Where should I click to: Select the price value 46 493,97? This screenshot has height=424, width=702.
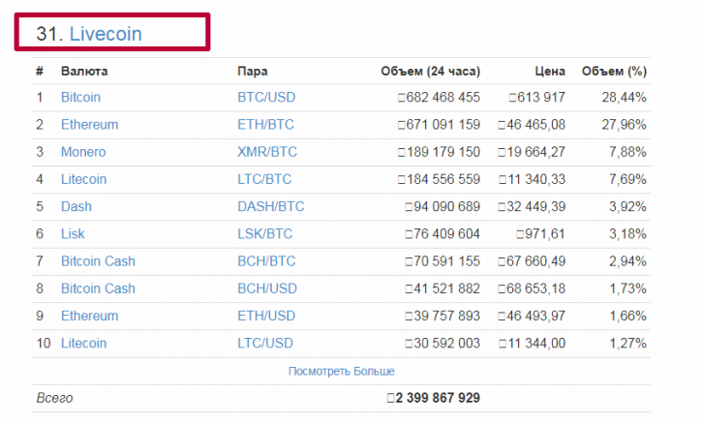532,316
